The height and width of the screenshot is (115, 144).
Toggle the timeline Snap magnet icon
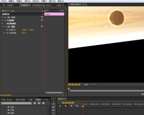coord(66,106)
